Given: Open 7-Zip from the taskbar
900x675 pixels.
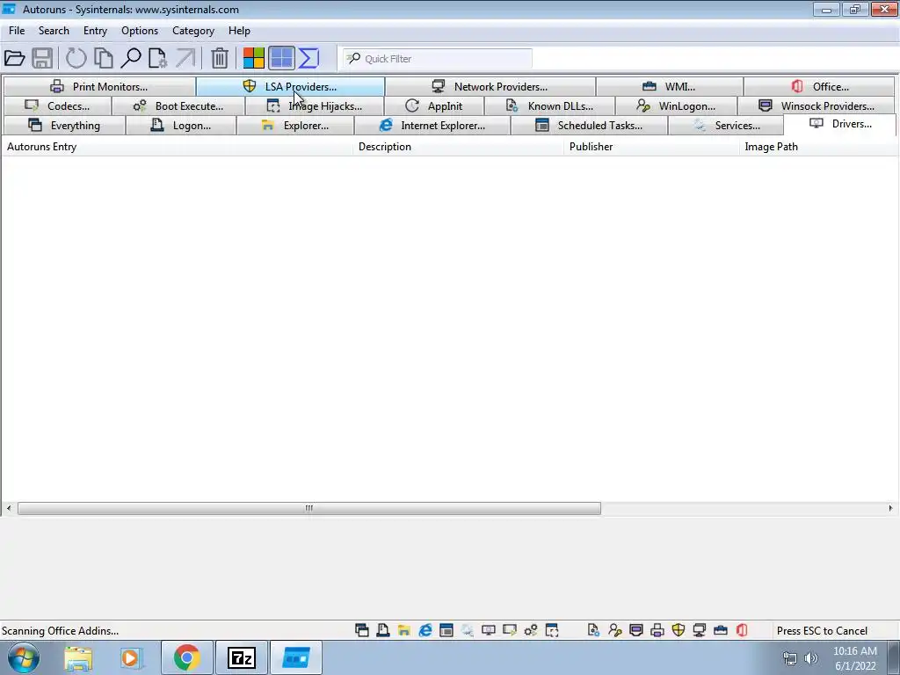Looking at the screenshot, I should tap(241, 657).
